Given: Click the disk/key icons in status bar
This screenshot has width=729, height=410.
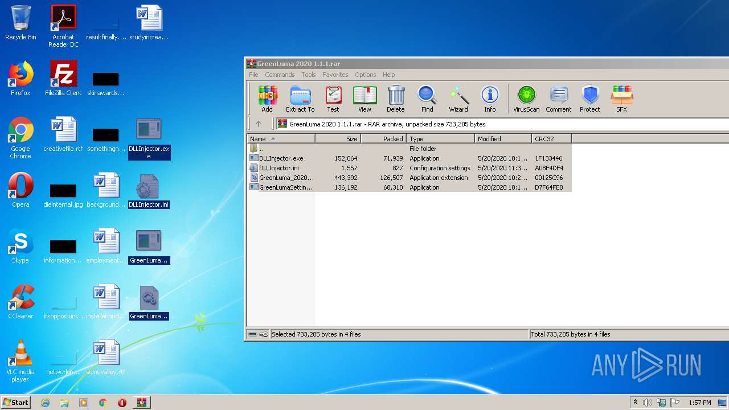Looking at the screenshot, I should [259, 334].
